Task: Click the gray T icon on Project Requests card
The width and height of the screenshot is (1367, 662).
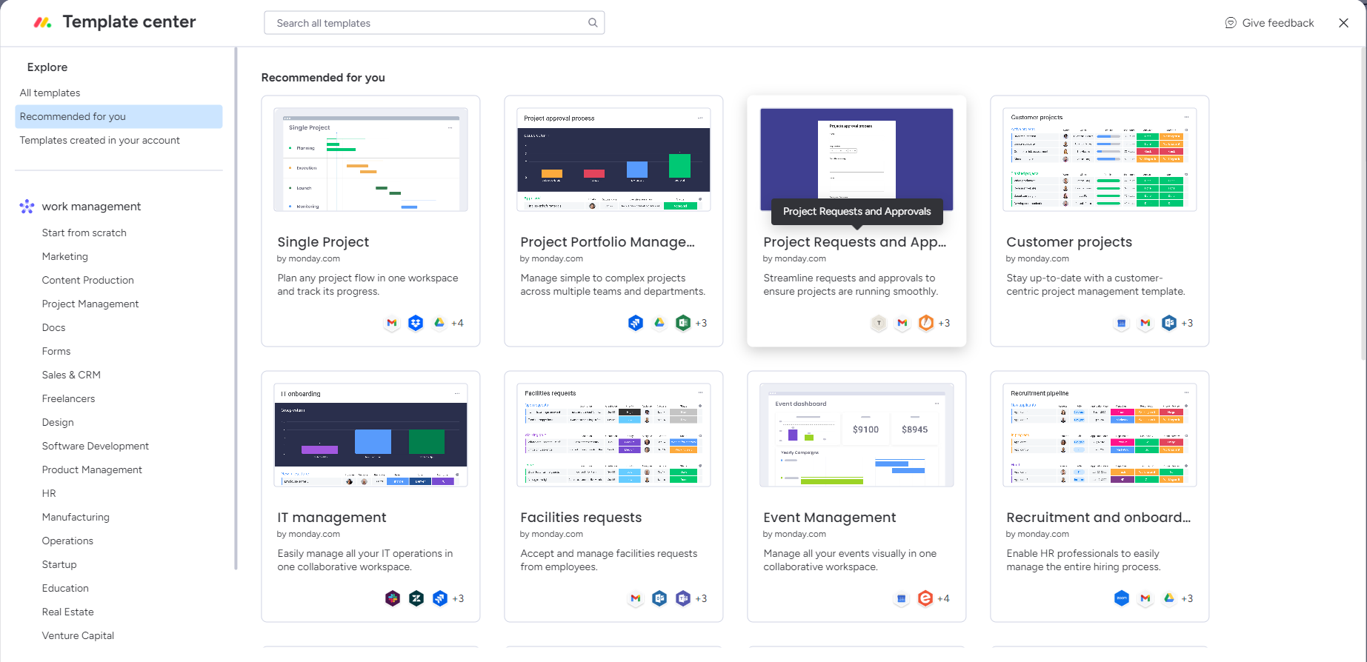Action: point(879,323)
